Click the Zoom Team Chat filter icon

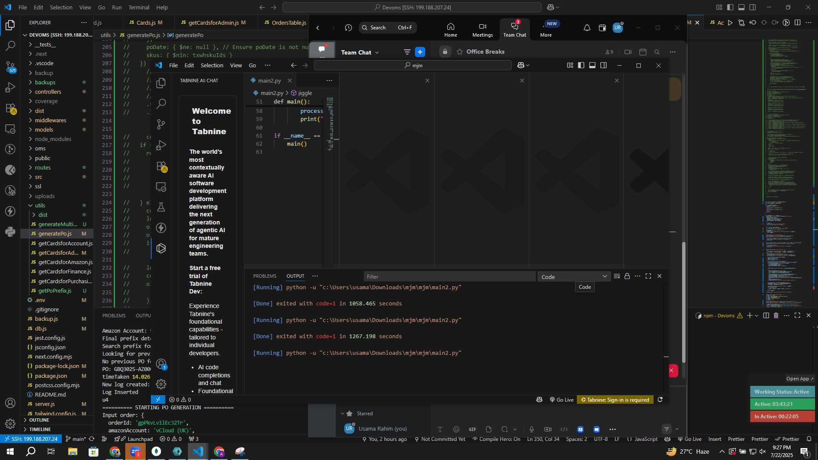pyautogui.click(x=407, y=52)
